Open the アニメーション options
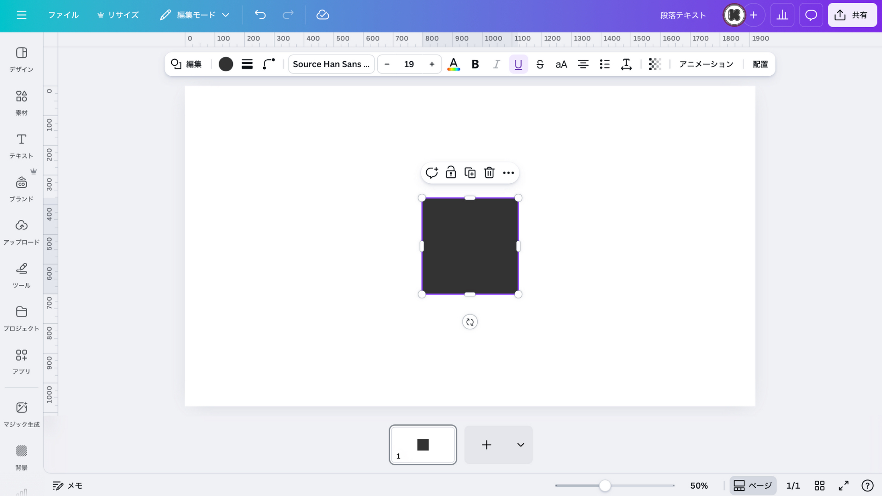This screenshot has width=882, height=496. 706,64
